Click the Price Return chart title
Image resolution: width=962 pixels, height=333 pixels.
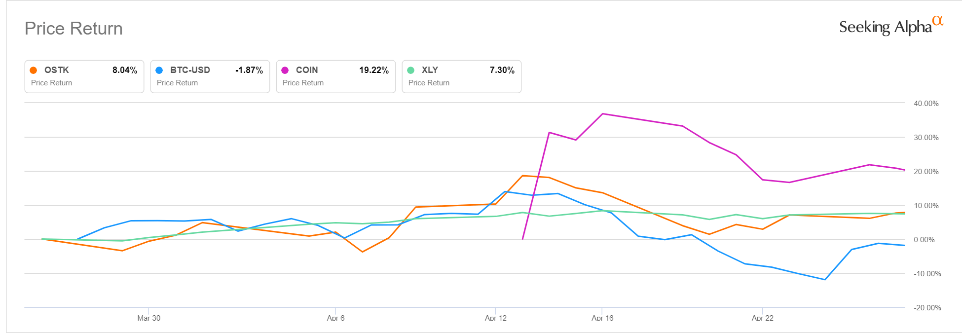(74, 29)
